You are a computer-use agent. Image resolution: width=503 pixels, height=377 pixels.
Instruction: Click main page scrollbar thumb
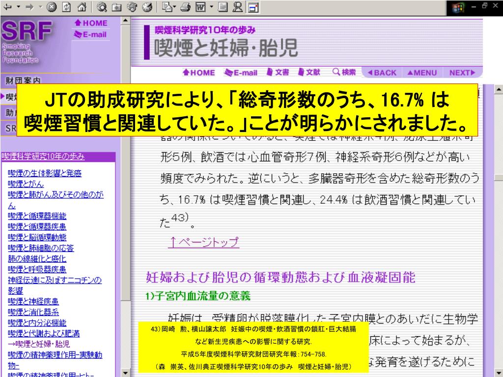pos(499,178)
